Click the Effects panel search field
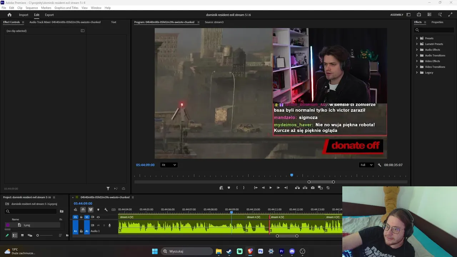 (x=435, y=30)
